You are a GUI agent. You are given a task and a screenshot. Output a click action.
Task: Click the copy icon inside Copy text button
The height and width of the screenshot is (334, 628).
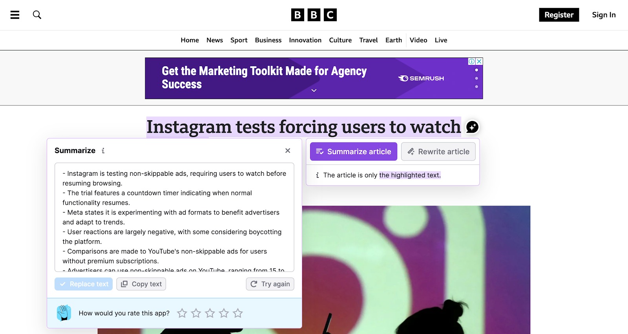pos(124,284)
